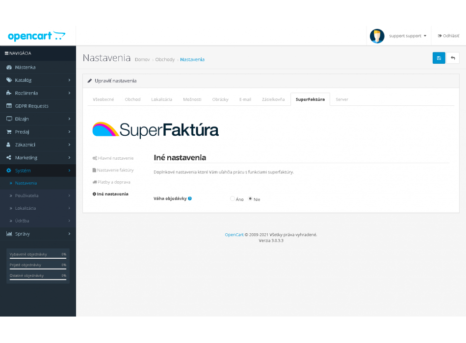Click the Dizajn monitor icon
Image resolution: width=466 pixels, height=343 pixels.
9,119
